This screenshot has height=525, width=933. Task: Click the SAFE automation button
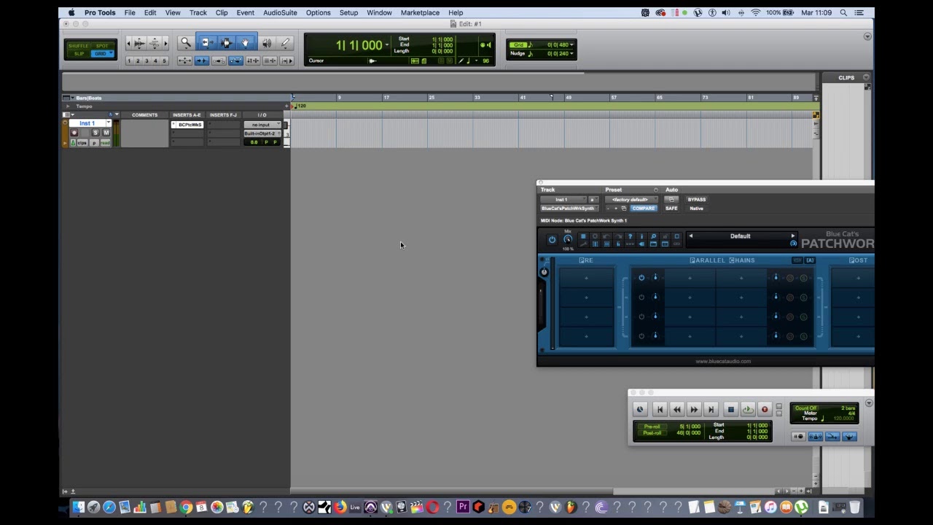click(x=671, y=209)
